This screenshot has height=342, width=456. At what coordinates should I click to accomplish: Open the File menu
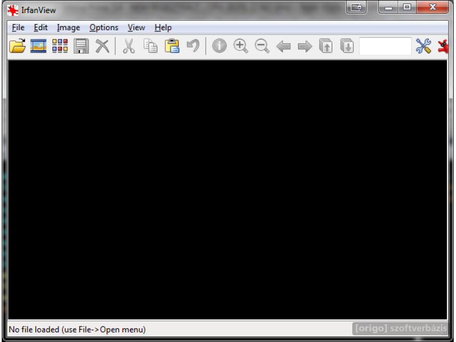(18, 27)
